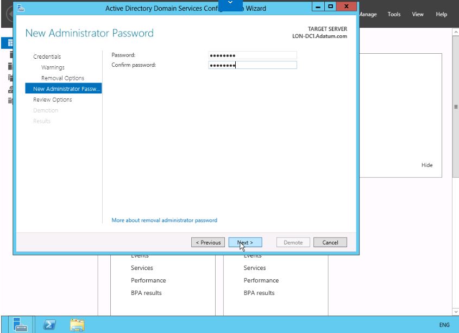Viewport: 459px width, 333px height.
Task: Jump to the Review Options step
Action: [53, 99]
